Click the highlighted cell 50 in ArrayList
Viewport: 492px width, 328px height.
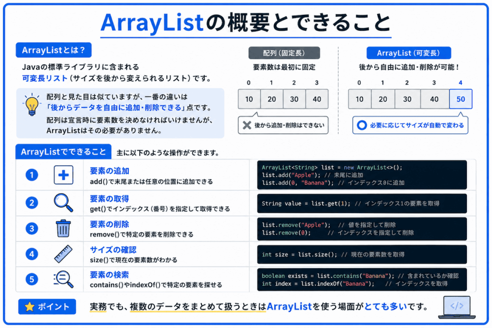pyautogui.click(x=461, y=99)
